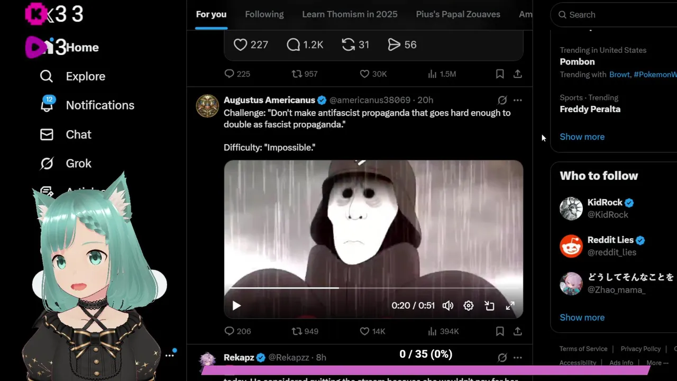
Task: Mute the video volume
Action: click(448, 306)
